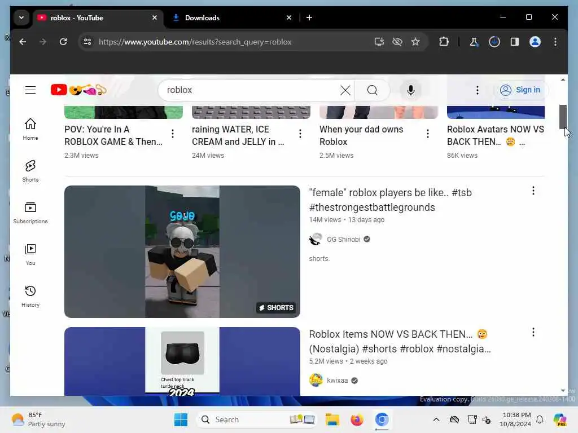Click the Sign in button
This screenshot has width=578, height=433.
[x=520, y=90]
